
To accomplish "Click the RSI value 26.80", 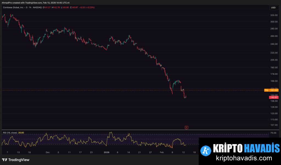I will [21, 133].
